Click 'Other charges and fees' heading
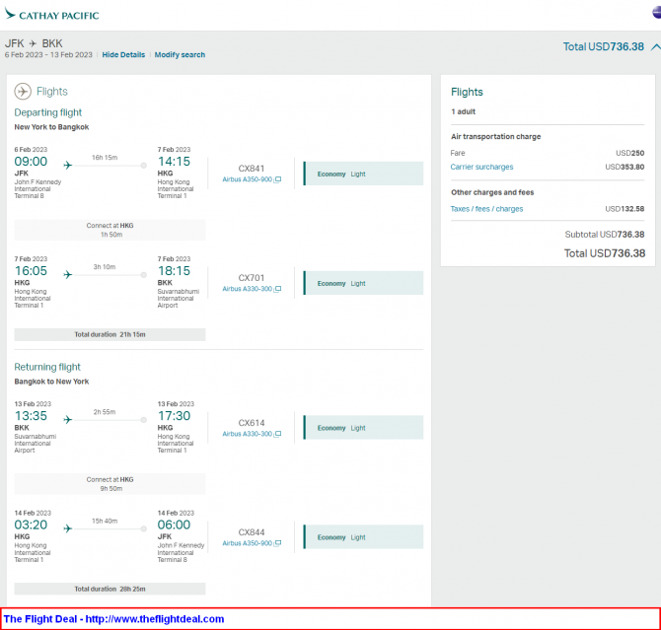 (492, 192)
